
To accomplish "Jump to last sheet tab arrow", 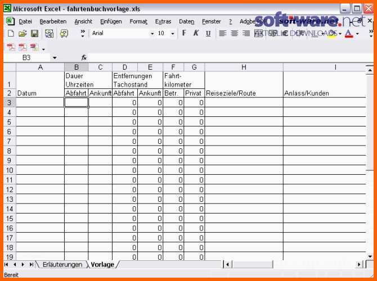I will [x=32, y=265].
